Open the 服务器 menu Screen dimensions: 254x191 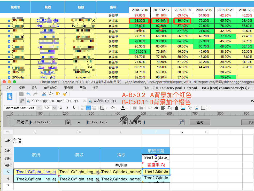(x=68, y=88)
